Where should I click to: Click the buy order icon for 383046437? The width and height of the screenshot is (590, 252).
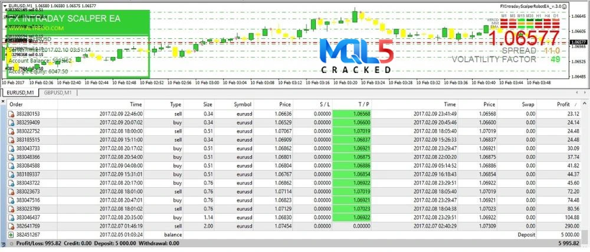pos(11,217)
